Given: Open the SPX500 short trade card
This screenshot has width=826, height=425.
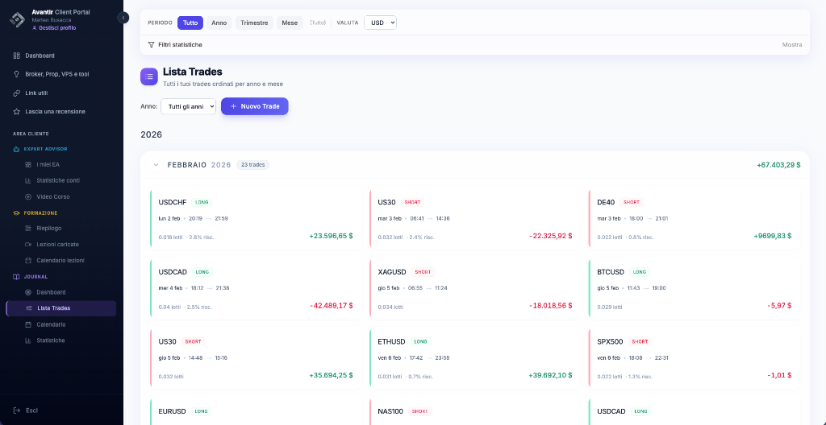Looking at the screenshot, I should coord(695,358).
